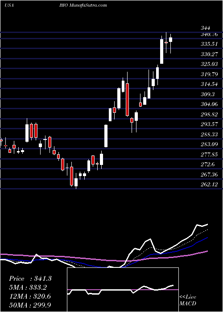This screenshot has width=223, height=312.
Task: Click the 5MA : 333.2 readout
Action: tap(29, 287)
